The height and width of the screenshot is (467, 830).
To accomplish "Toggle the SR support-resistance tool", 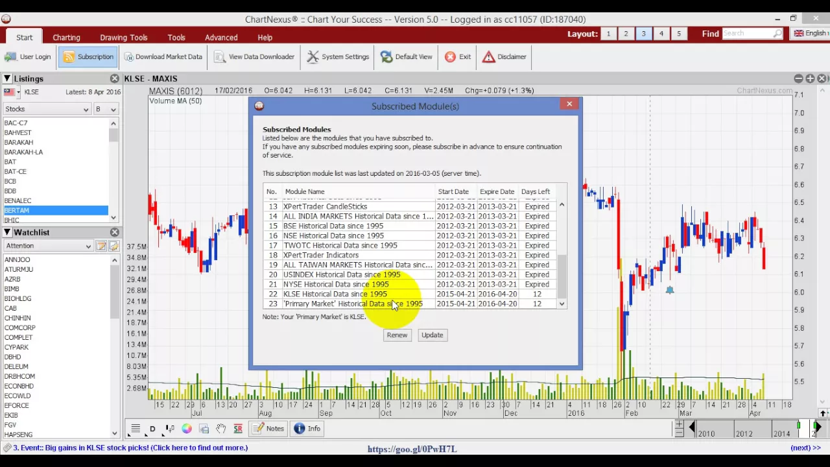I will (238, 429).
